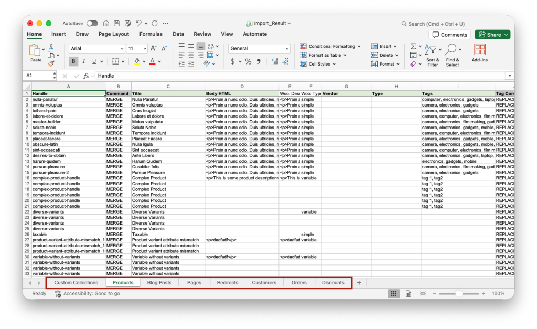This screenshot has width=537, height=329.
Task: Click the Paste clipboard icon
Action: tap(35, 50)
